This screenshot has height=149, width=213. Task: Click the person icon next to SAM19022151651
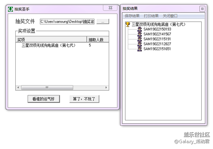(140, 49)
